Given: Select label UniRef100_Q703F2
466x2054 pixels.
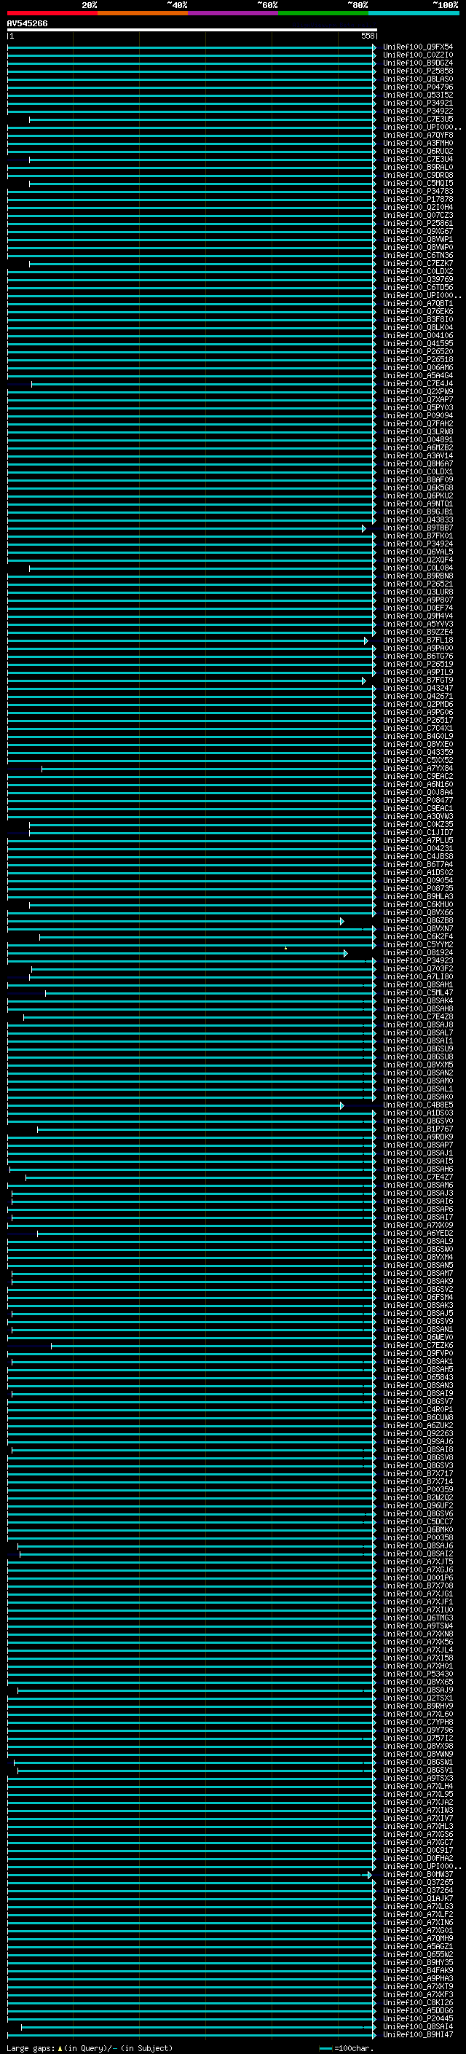Looking at the screenshot, I should pyautogui.click(x=418, y=969).
